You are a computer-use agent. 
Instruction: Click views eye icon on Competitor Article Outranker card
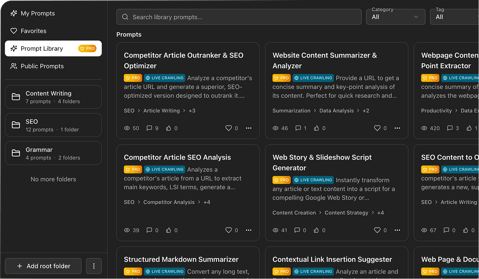pos(127,128)
